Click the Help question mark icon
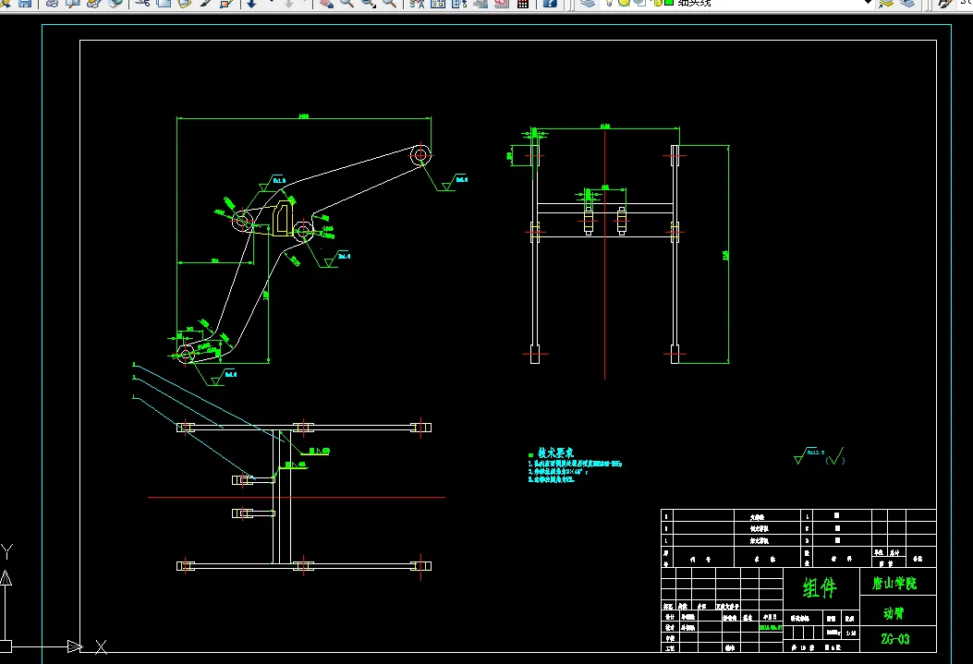The width and height of the screenshot is (973, 664). pyautogui.click(x=550, y=3)
